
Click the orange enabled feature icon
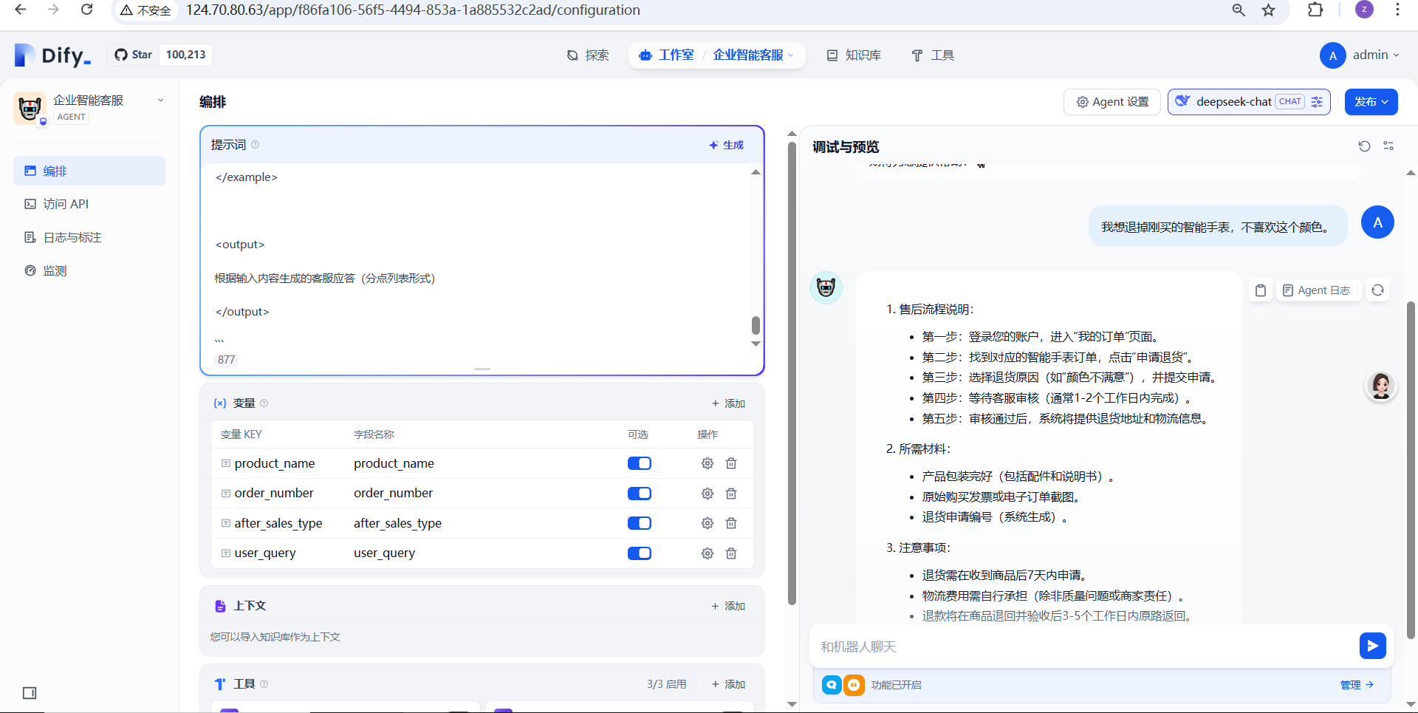854,685
